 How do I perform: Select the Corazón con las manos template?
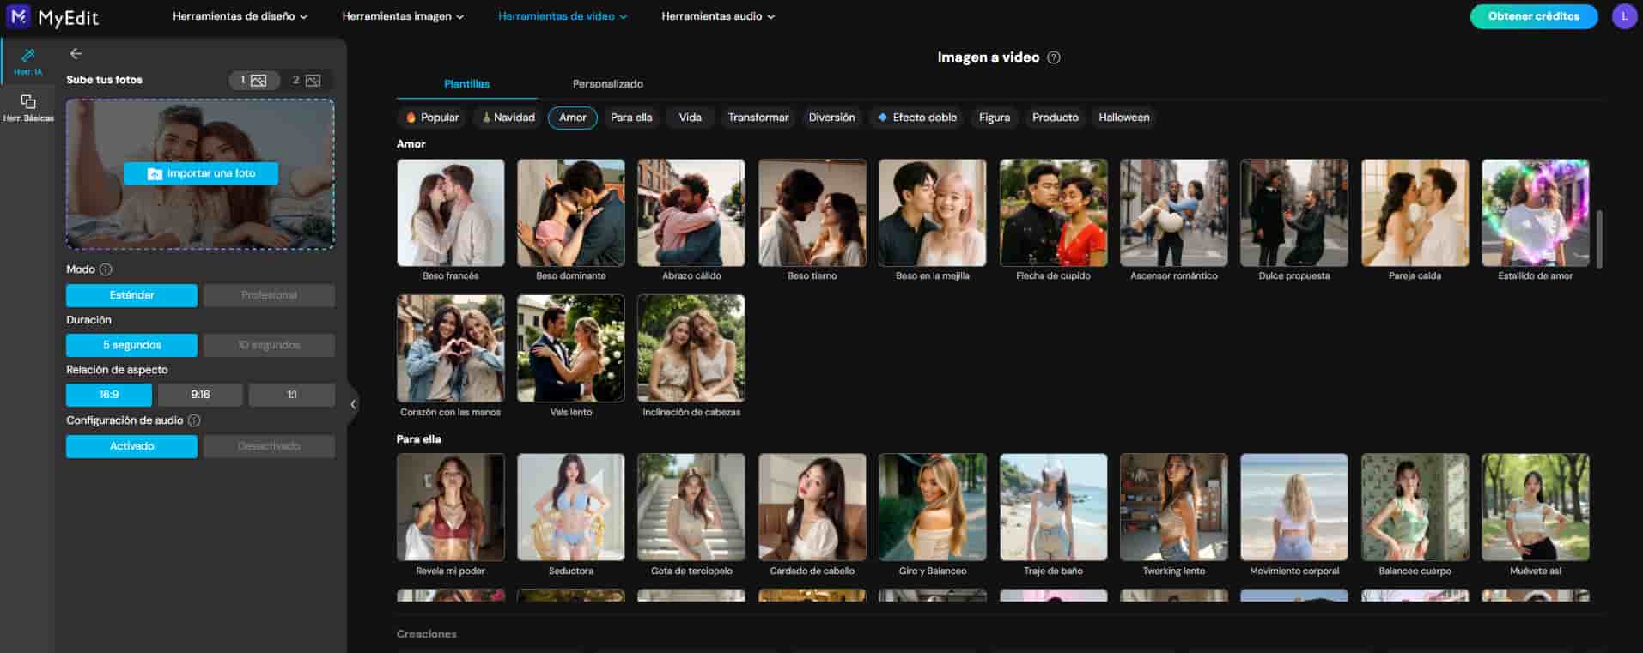tap(451, 348)
